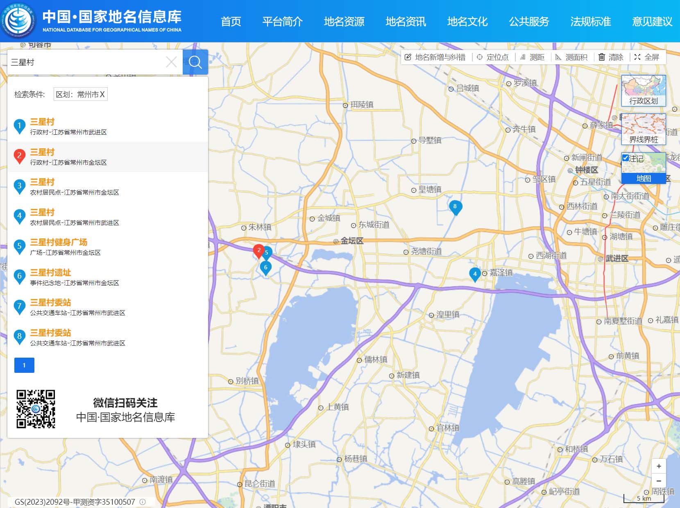Viewport: 680px width, 508px height.
Task: Click list marker 4 for 三星村 农村居民点 武进区
Action: click(19, 216)
